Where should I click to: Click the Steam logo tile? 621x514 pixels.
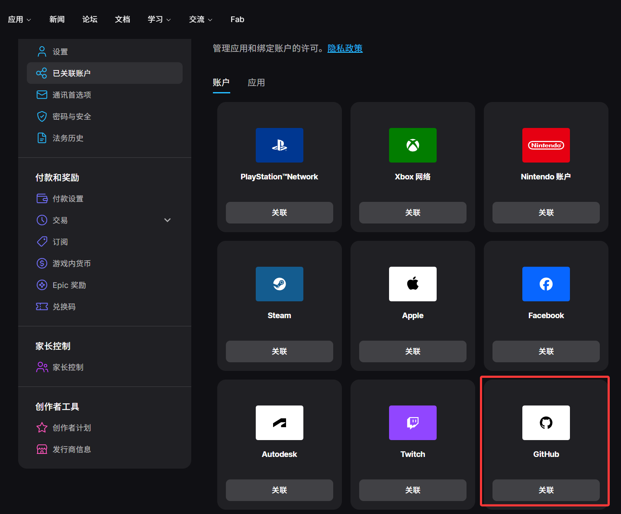point(280,284)
